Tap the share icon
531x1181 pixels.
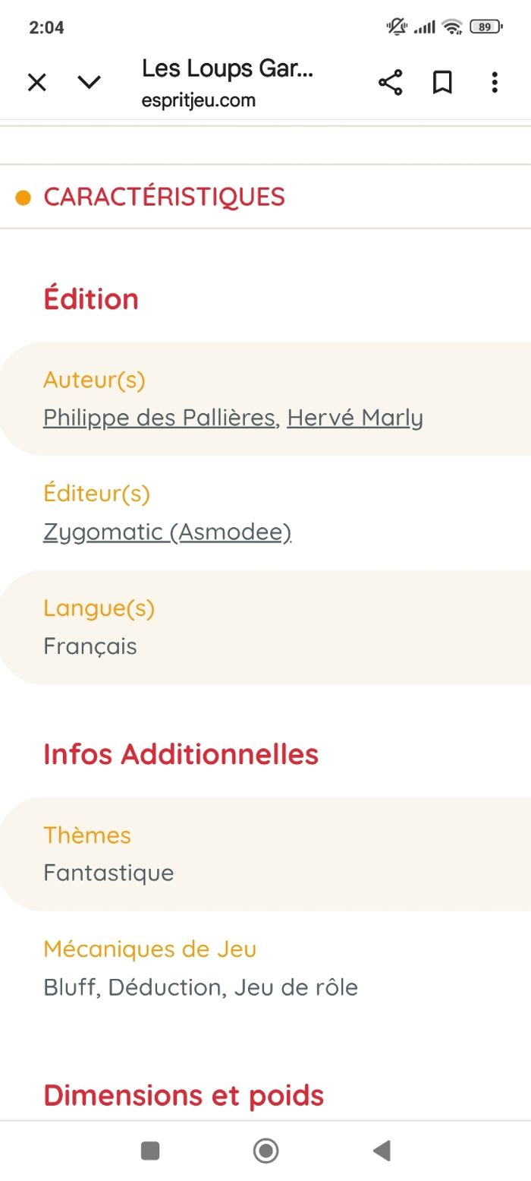[x=390, y=82]
